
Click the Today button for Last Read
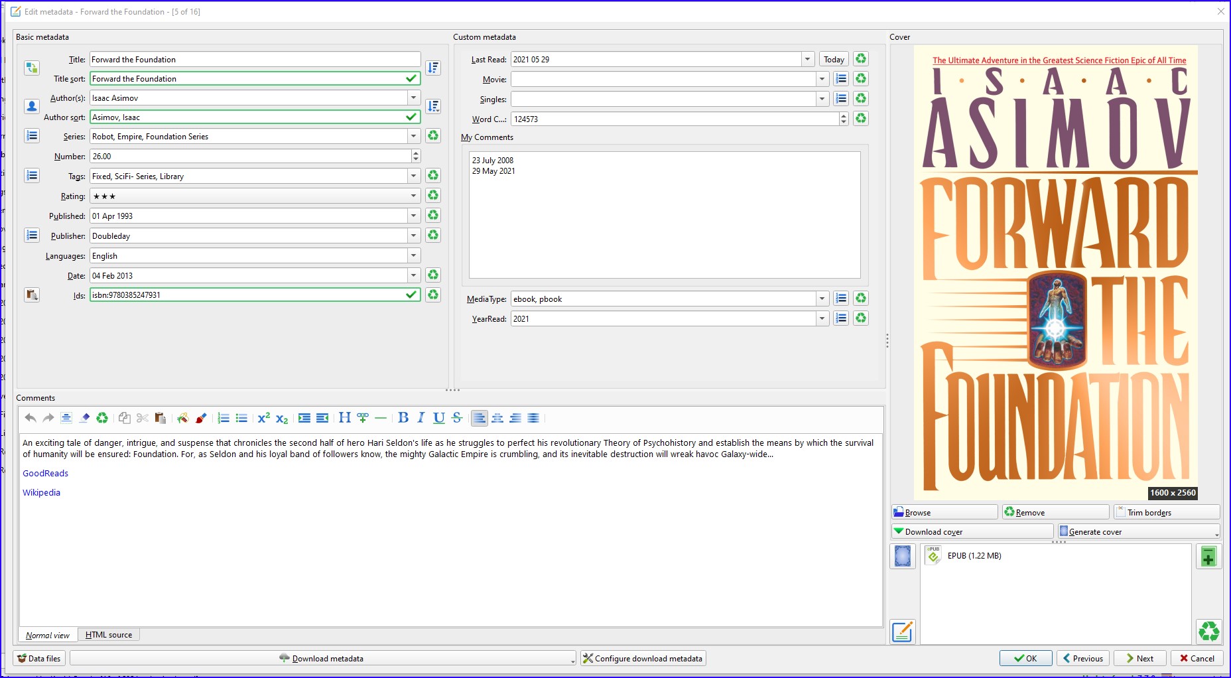tap(834, 59)
